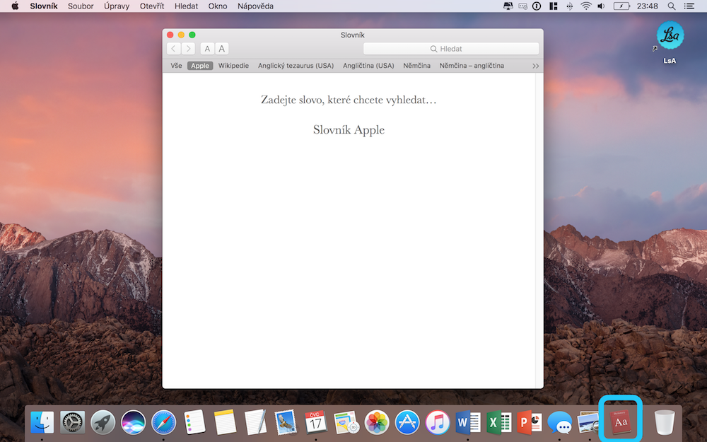Open Photos from the Dock
The width and height of the screenshot is (707, 442).
377,423
